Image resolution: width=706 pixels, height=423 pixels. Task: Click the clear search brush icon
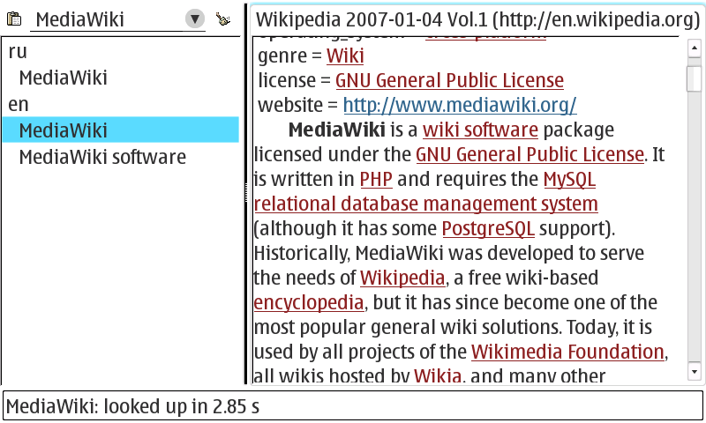tap(222, 19)
